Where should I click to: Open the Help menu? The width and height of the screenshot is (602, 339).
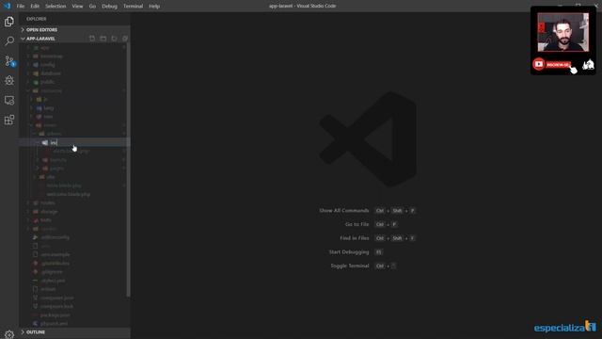(154, 7)
